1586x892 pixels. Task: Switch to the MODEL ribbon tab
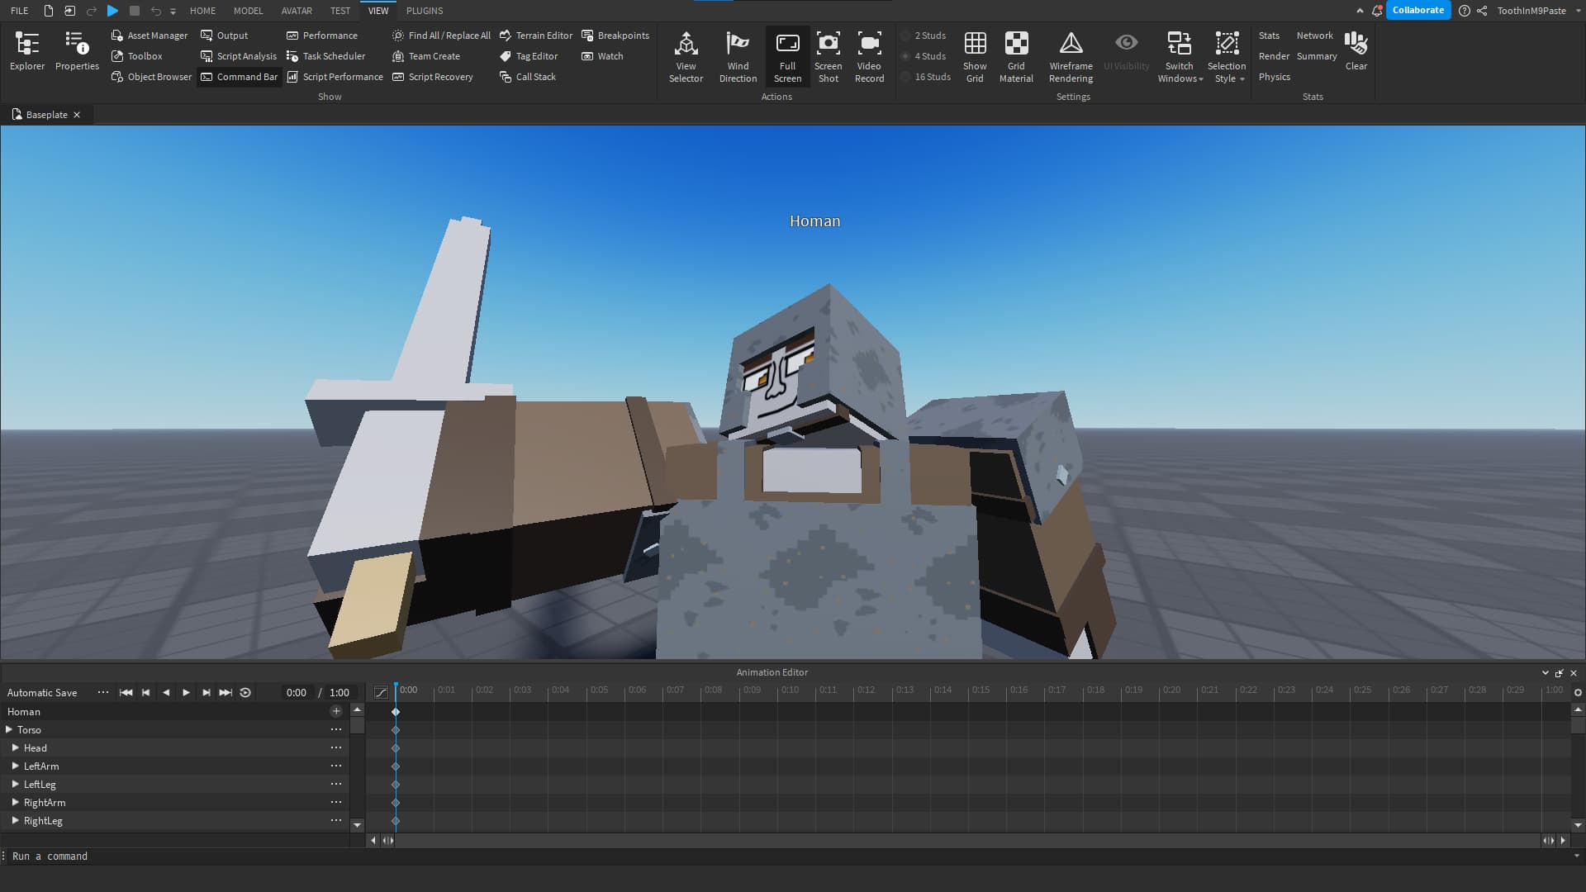[248, 10]
